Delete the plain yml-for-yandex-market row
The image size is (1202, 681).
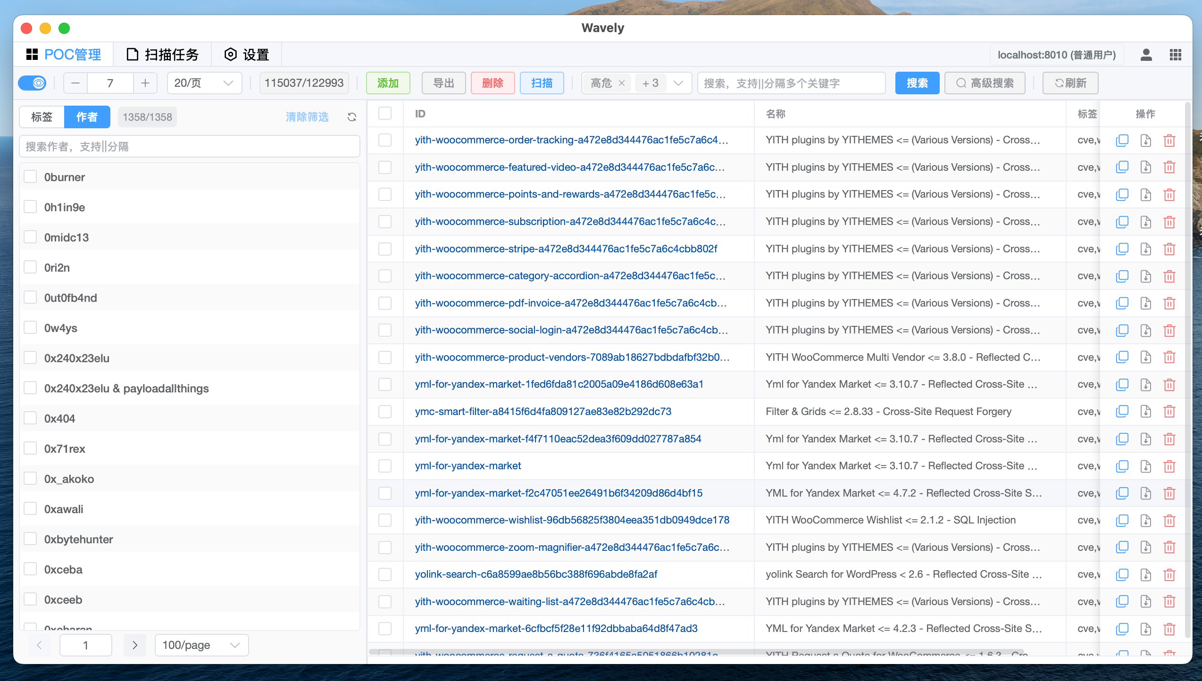pyautogui.click(x=1169, y=466)
